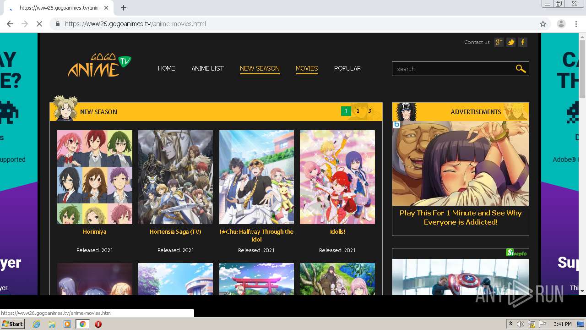Click the GoGo Anime TV logo

(99, 66)
